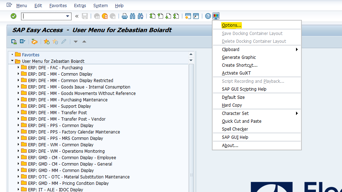Click the Find binoculars icon

point(133,16)
